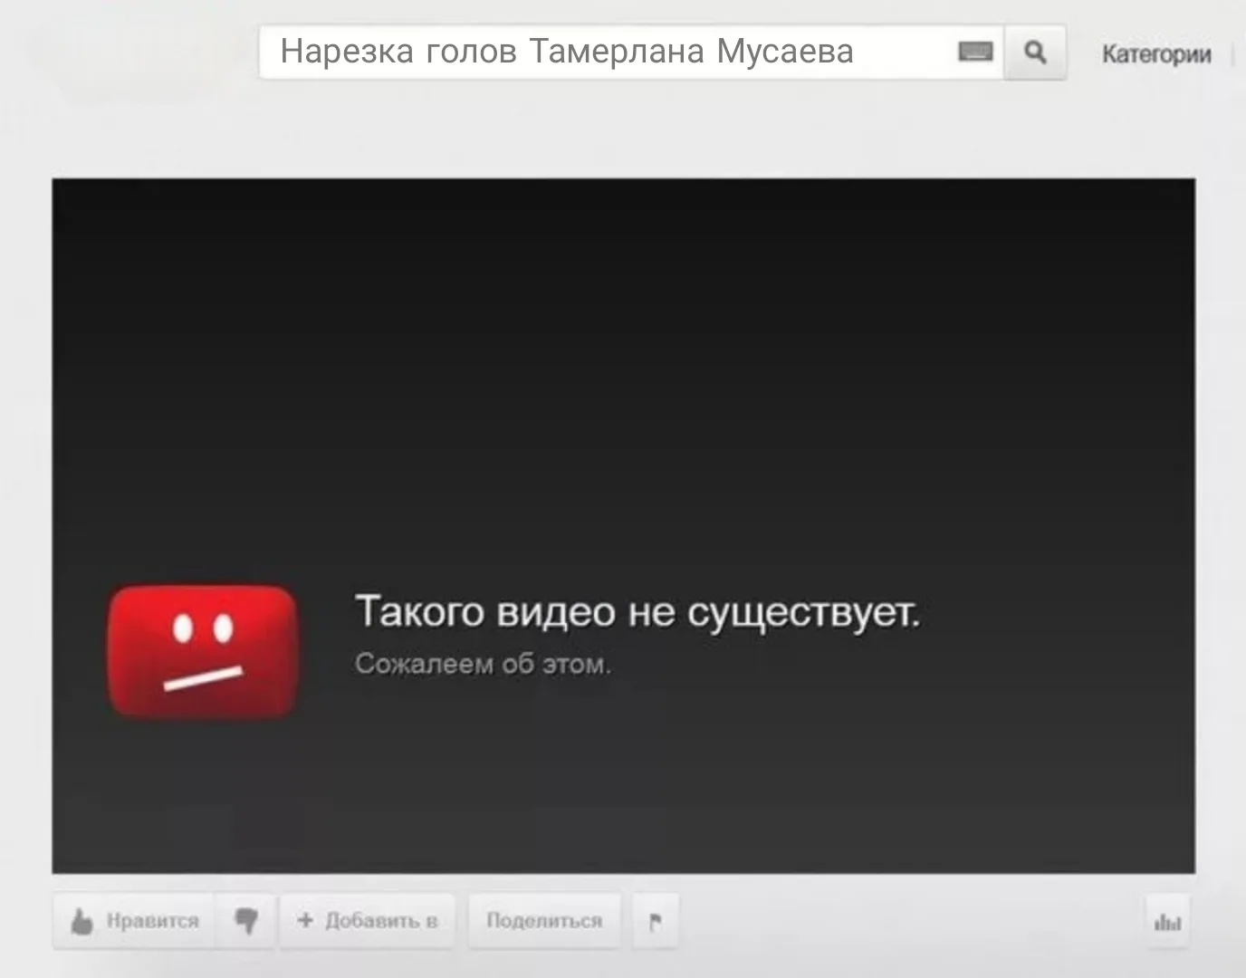Open the on-screen keyboard icon in search box
Screen dimensions: 1246x978
(x=975, y=53)
